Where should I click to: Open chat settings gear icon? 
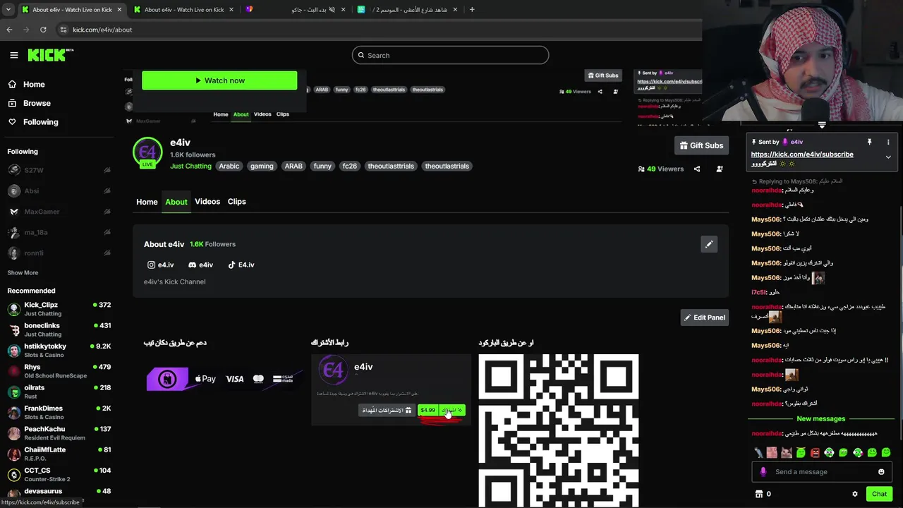click(x=855, y=494)
